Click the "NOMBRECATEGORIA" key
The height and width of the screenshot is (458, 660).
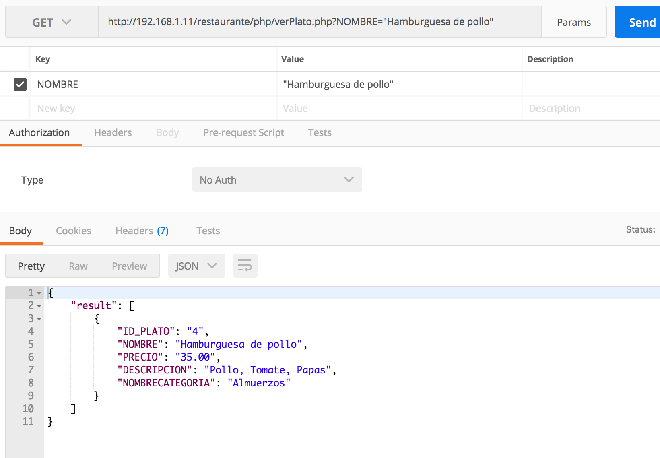tap(166, 383)
